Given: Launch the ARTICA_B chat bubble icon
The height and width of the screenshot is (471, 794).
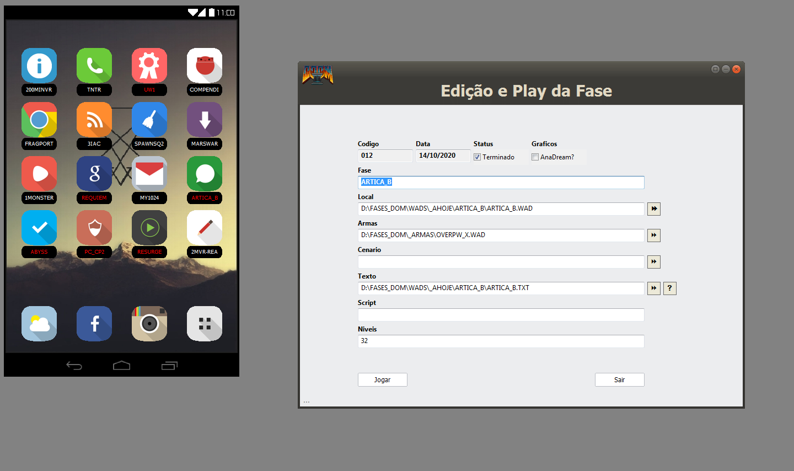Looking at the screenshot, I should tap(205, 174).
